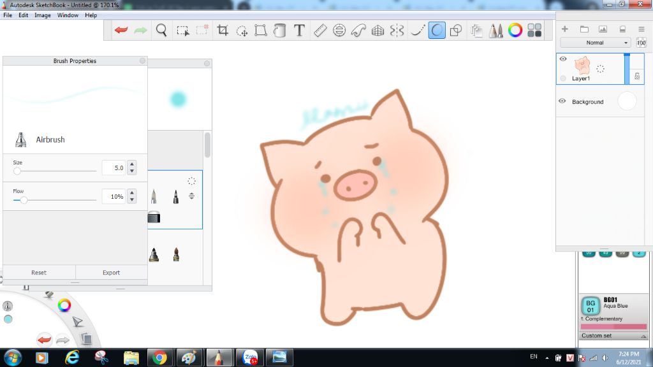This screenshot has width=653, height=367.
Task: Open the layer panel hamburger menu
Action: click(x=642, y=29)
